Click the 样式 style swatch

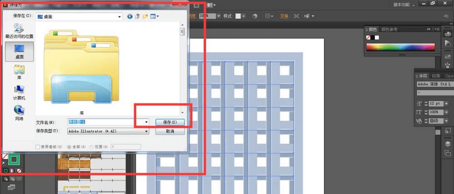point(238,16)
